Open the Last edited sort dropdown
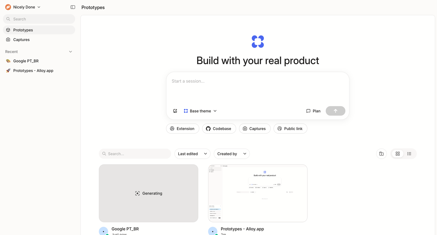 pyautogui.click(x=192, y=154)
